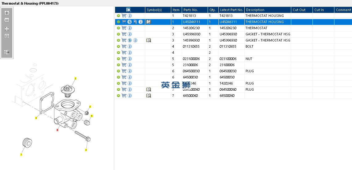Click the S supersession icon for U45046111
Image resolution: width=352 pixels, height=170 pixels.
pos(130,22)
